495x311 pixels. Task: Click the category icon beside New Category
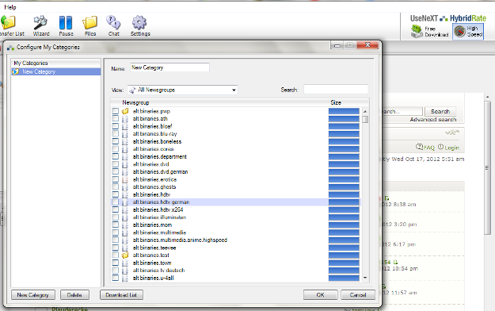pos(15,72)
